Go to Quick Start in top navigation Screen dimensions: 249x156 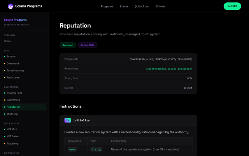(142, 6)
